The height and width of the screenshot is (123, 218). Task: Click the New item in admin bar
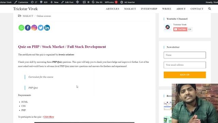(x=54, y=2)
